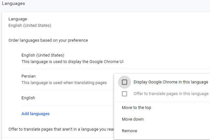Viewport: 210px width, 140px height.
Task: Remove the language via the Remove entry
Action: click(x=129, y=131)
